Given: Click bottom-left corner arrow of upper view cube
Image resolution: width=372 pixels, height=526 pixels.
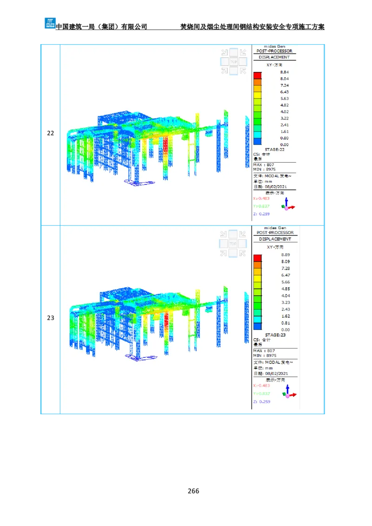Looking at the screenshot, I should (225, 71).
